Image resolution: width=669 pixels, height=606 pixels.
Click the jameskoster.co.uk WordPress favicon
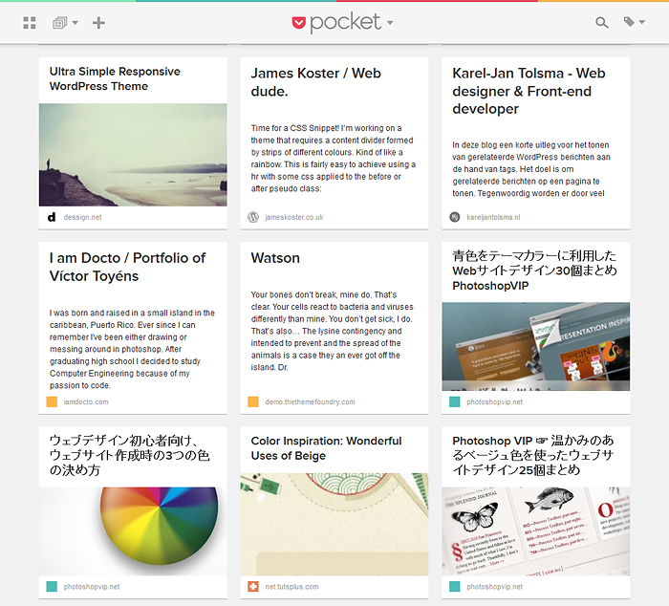click(253, 217)
